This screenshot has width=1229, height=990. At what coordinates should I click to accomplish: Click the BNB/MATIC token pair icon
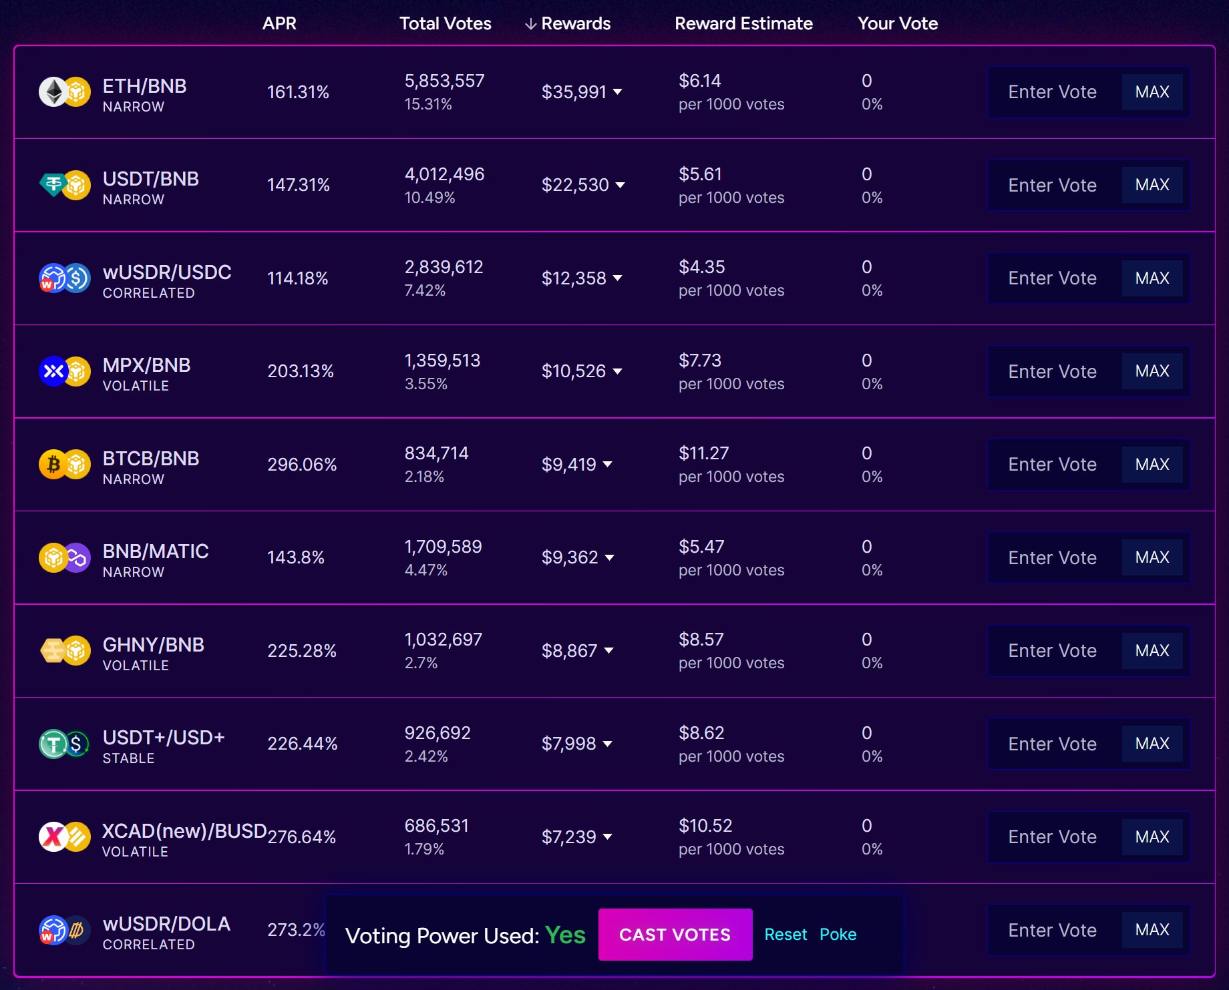[65, 557]
